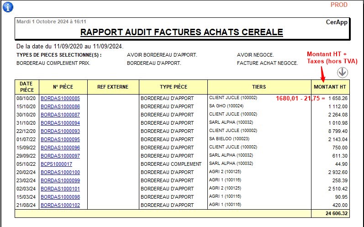Click the MONTANT HT column header
The image size is (364, 227).
point(330,87)
